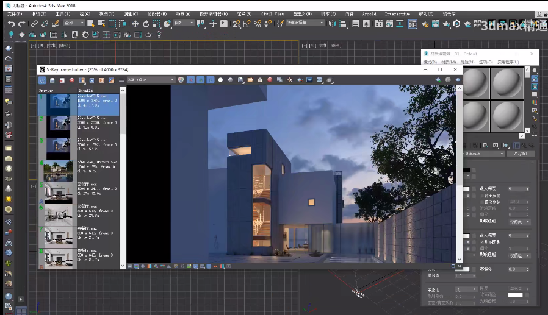Expand the 视图 reference coordinate dropdown

[x=184, y=23]
